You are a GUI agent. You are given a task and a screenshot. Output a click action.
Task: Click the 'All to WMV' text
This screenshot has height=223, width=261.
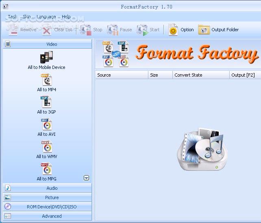pyautogui.click(x=47, y=157)
